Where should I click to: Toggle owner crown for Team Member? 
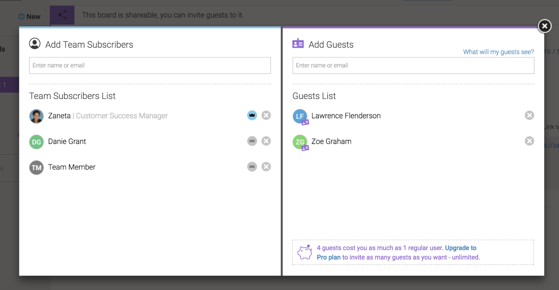pyautogui.click(x=252, y=167)
